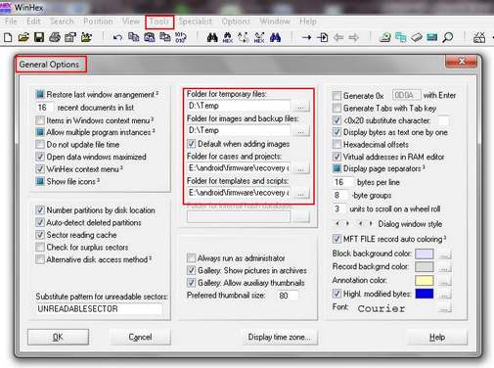The image size is (494, 368).
Task: Enable Do not update file time
Action: 40,145
